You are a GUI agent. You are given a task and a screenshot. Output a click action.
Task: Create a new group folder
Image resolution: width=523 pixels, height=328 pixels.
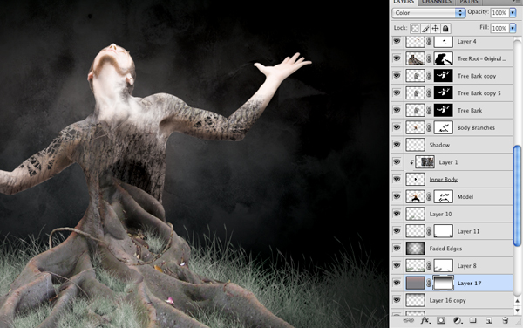coord(473,321)
